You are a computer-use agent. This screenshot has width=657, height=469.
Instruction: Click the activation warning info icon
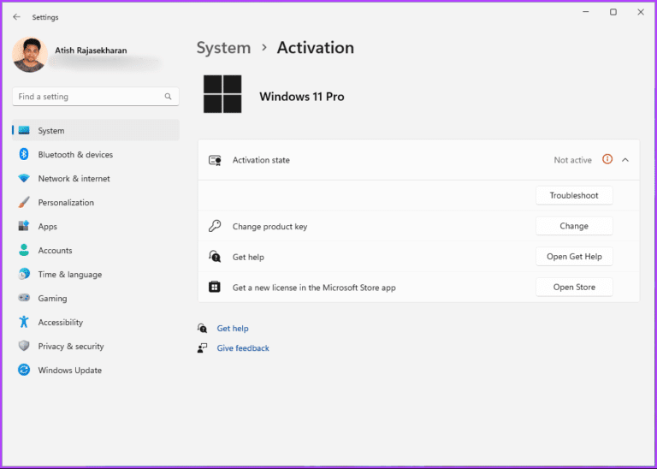click(x=607, y=160)
